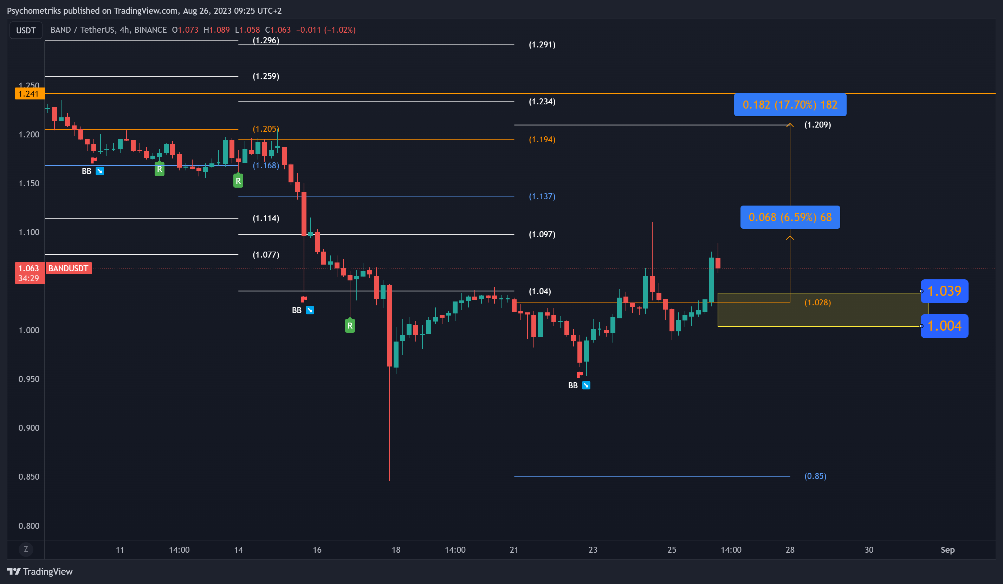Click the (1.028) orange level label

pyautogui.click(x=817, y=302)
